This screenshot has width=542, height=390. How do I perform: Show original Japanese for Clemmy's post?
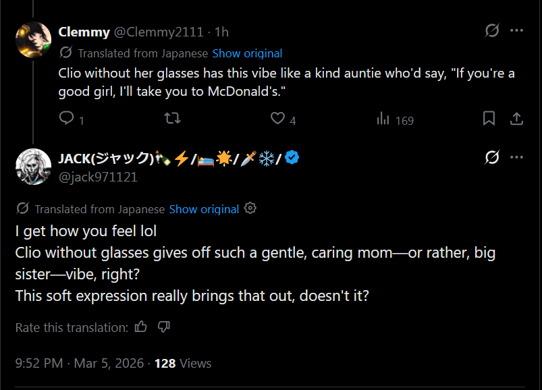pos(247,53)
